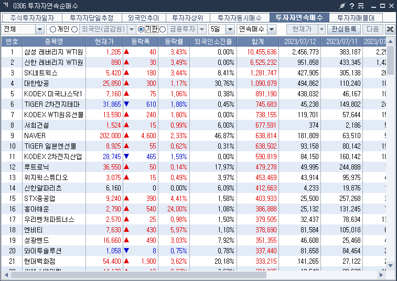This screenshot has width=397, height=281.
Task: Click the 관심등록 button
Action: [344, 29]
